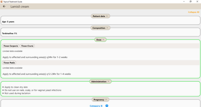Click the q12-24hr for 1-4 weeks dose line
Screen dimensions: 201x107
(x=37, y=74)
